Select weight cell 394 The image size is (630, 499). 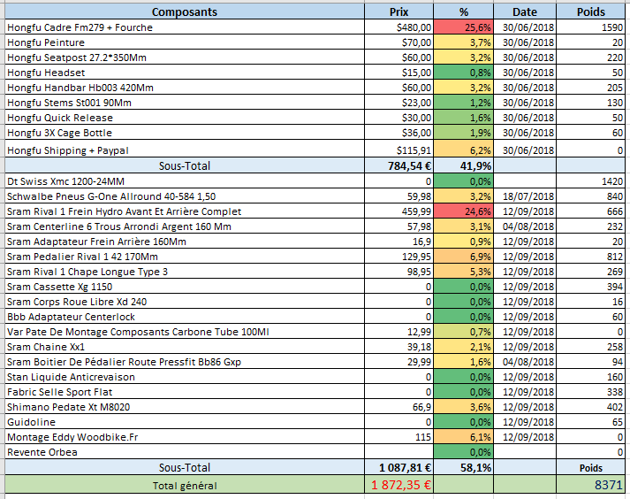[x=590, y=287]
